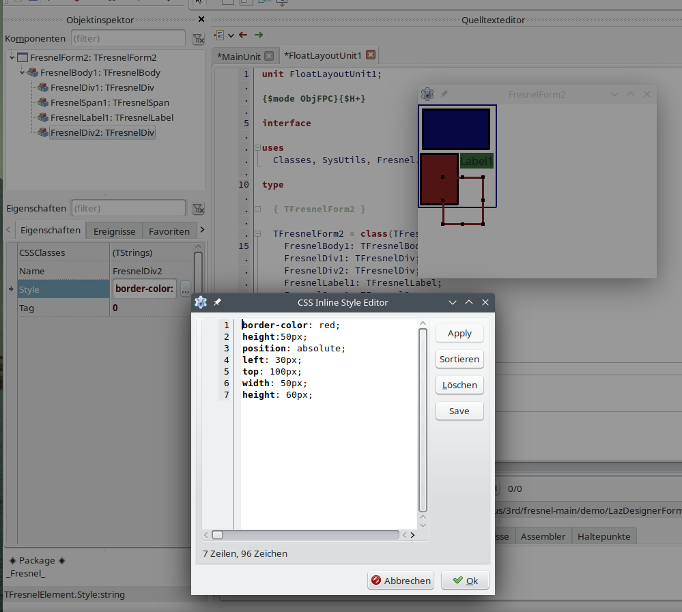Select FresnelDiv1: TFresnelDiv in component tree
The width and height of the screenshot is (682, 612).
click(102, 87)
